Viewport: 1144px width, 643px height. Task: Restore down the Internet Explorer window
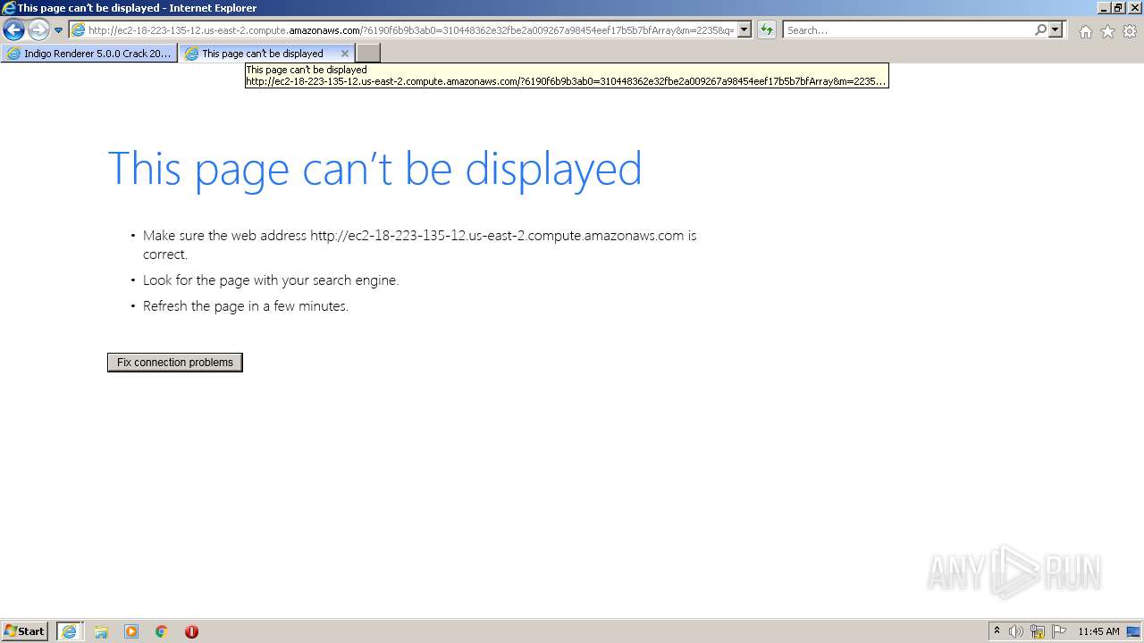click(x=1118, y=8)
